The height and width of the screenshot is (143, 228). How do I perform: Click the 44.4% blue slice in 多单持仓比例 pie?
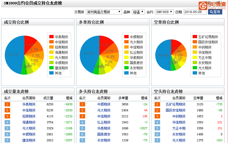tap(88, 53)
